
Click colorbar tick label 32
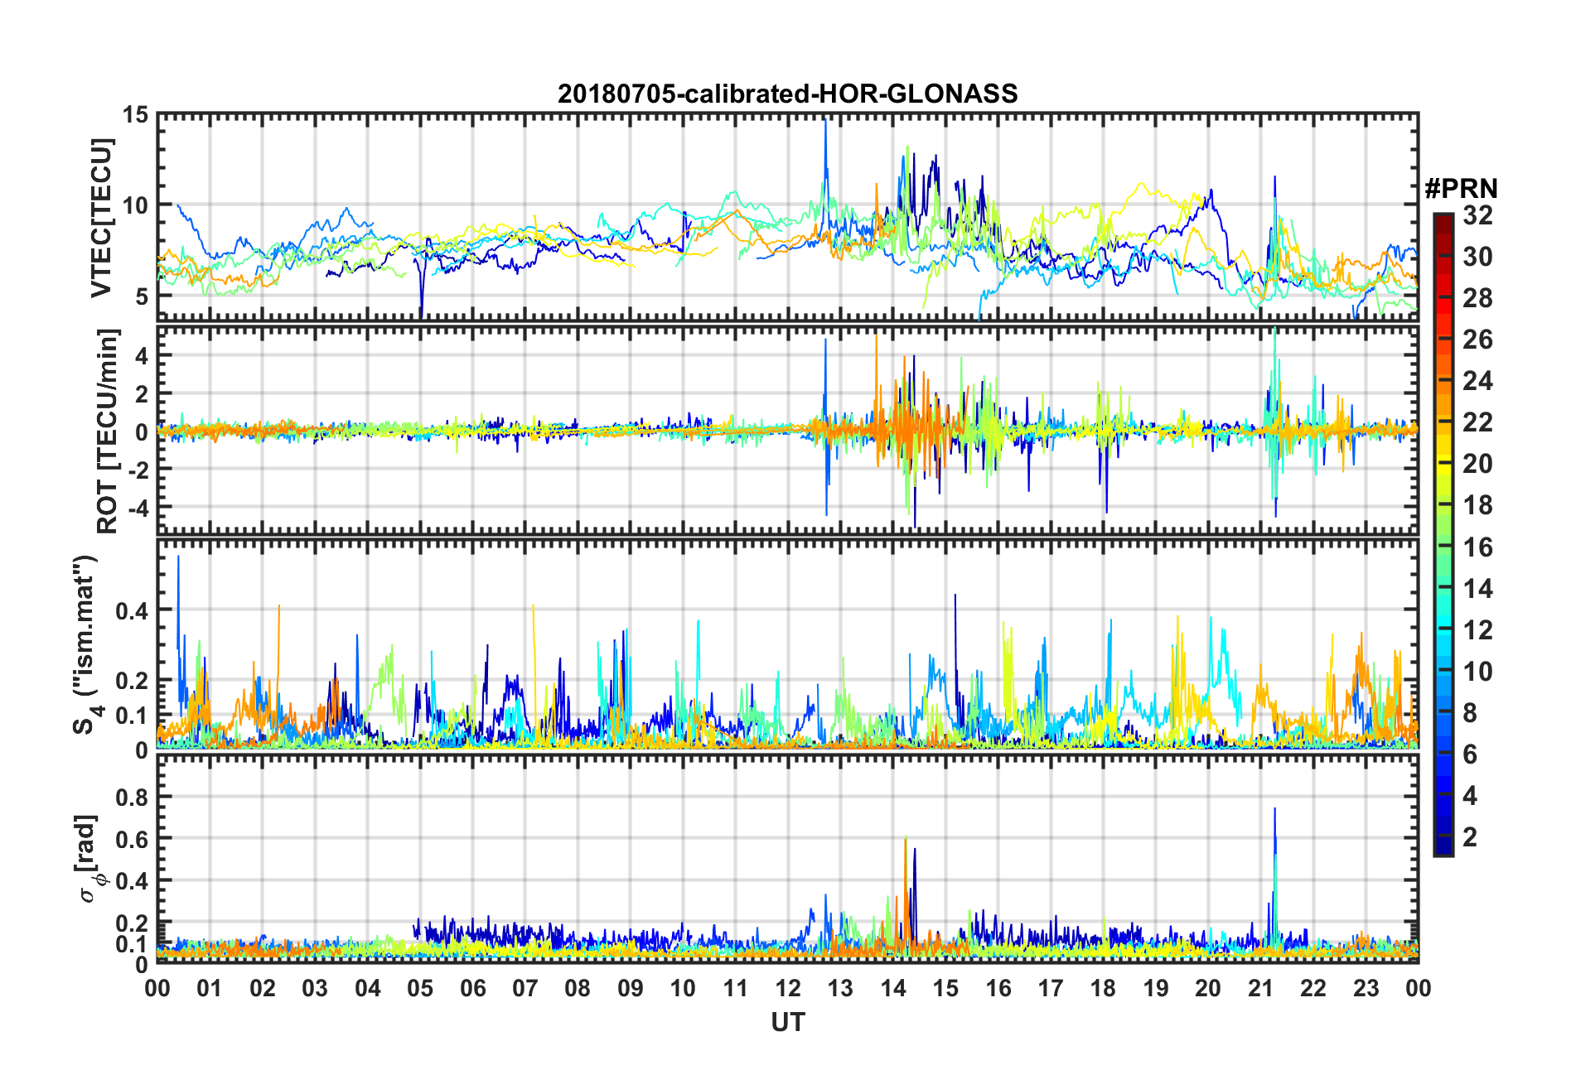pos(1477,215)
